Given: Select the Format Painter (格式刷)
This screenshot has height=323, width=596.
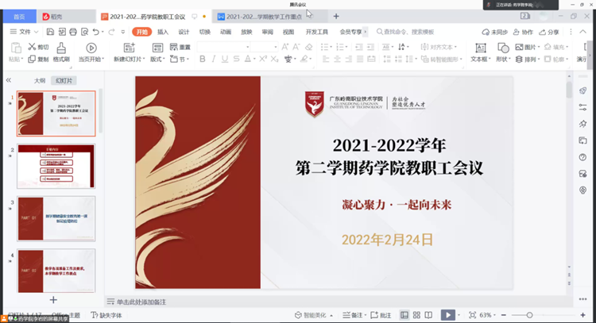Looking at the screenshot, I should [x=61, y=52].
